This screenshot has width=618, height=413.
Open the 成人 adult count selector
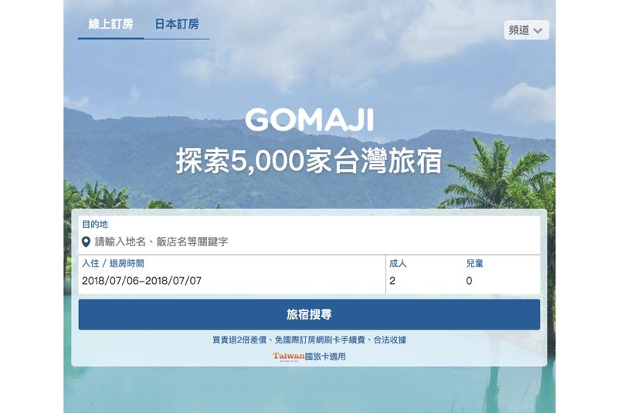[x=423, y=274]
